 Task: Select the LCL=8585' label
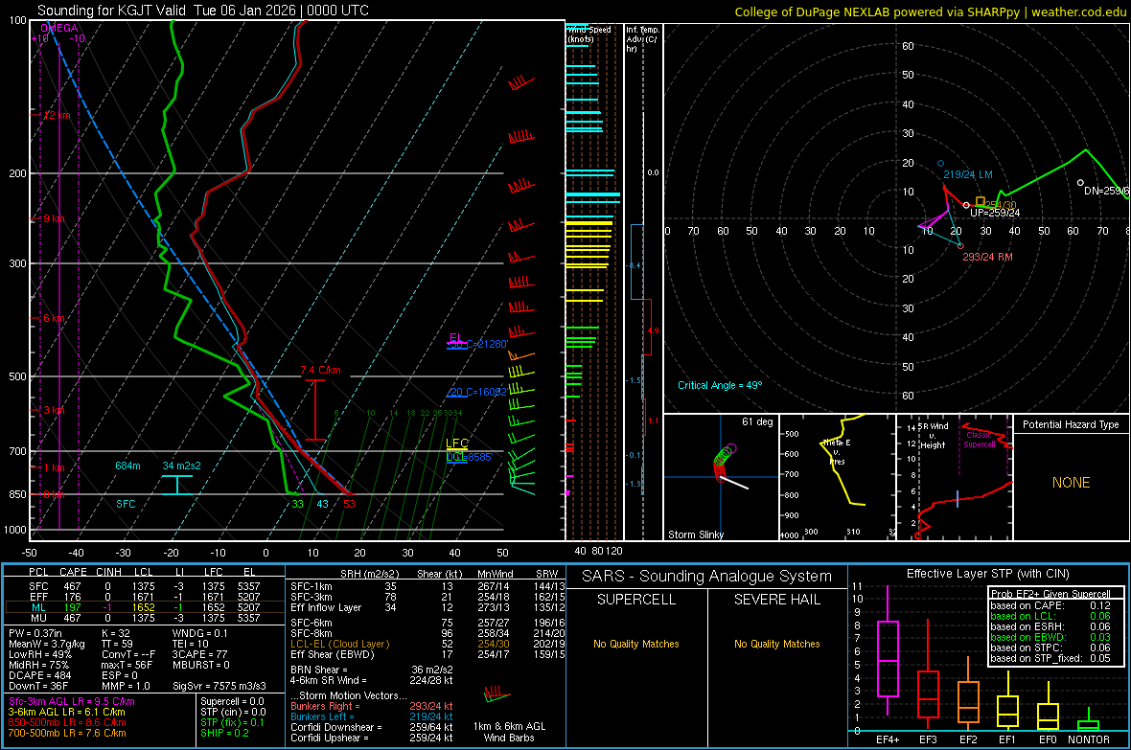pos(469,457)
